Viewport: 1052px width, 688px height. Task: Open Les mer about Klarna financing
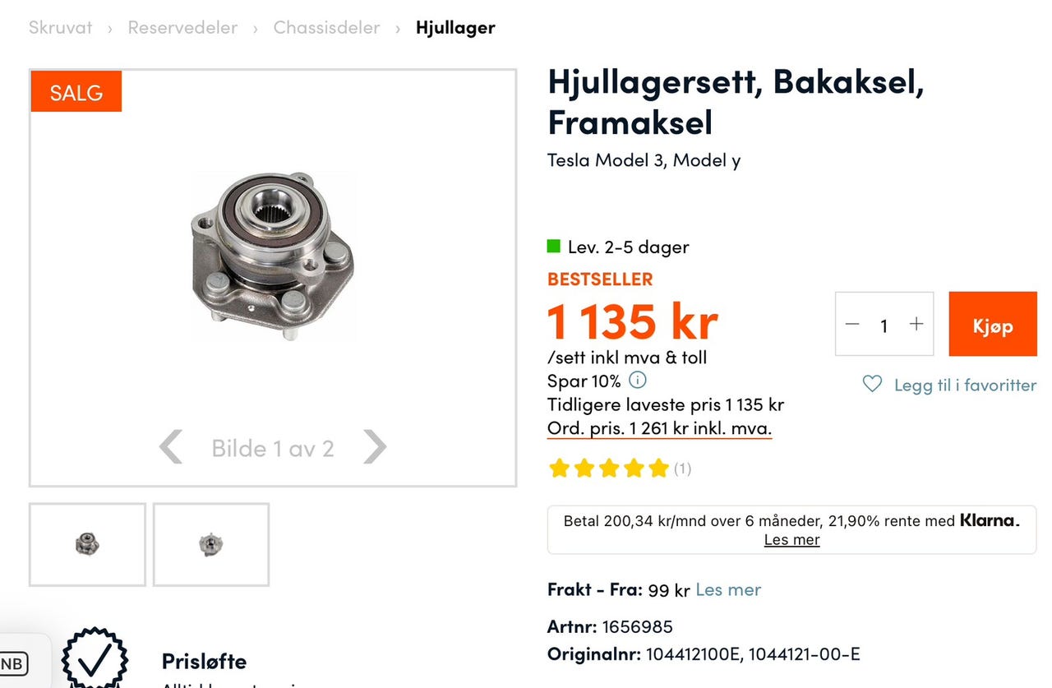point(791,539)
